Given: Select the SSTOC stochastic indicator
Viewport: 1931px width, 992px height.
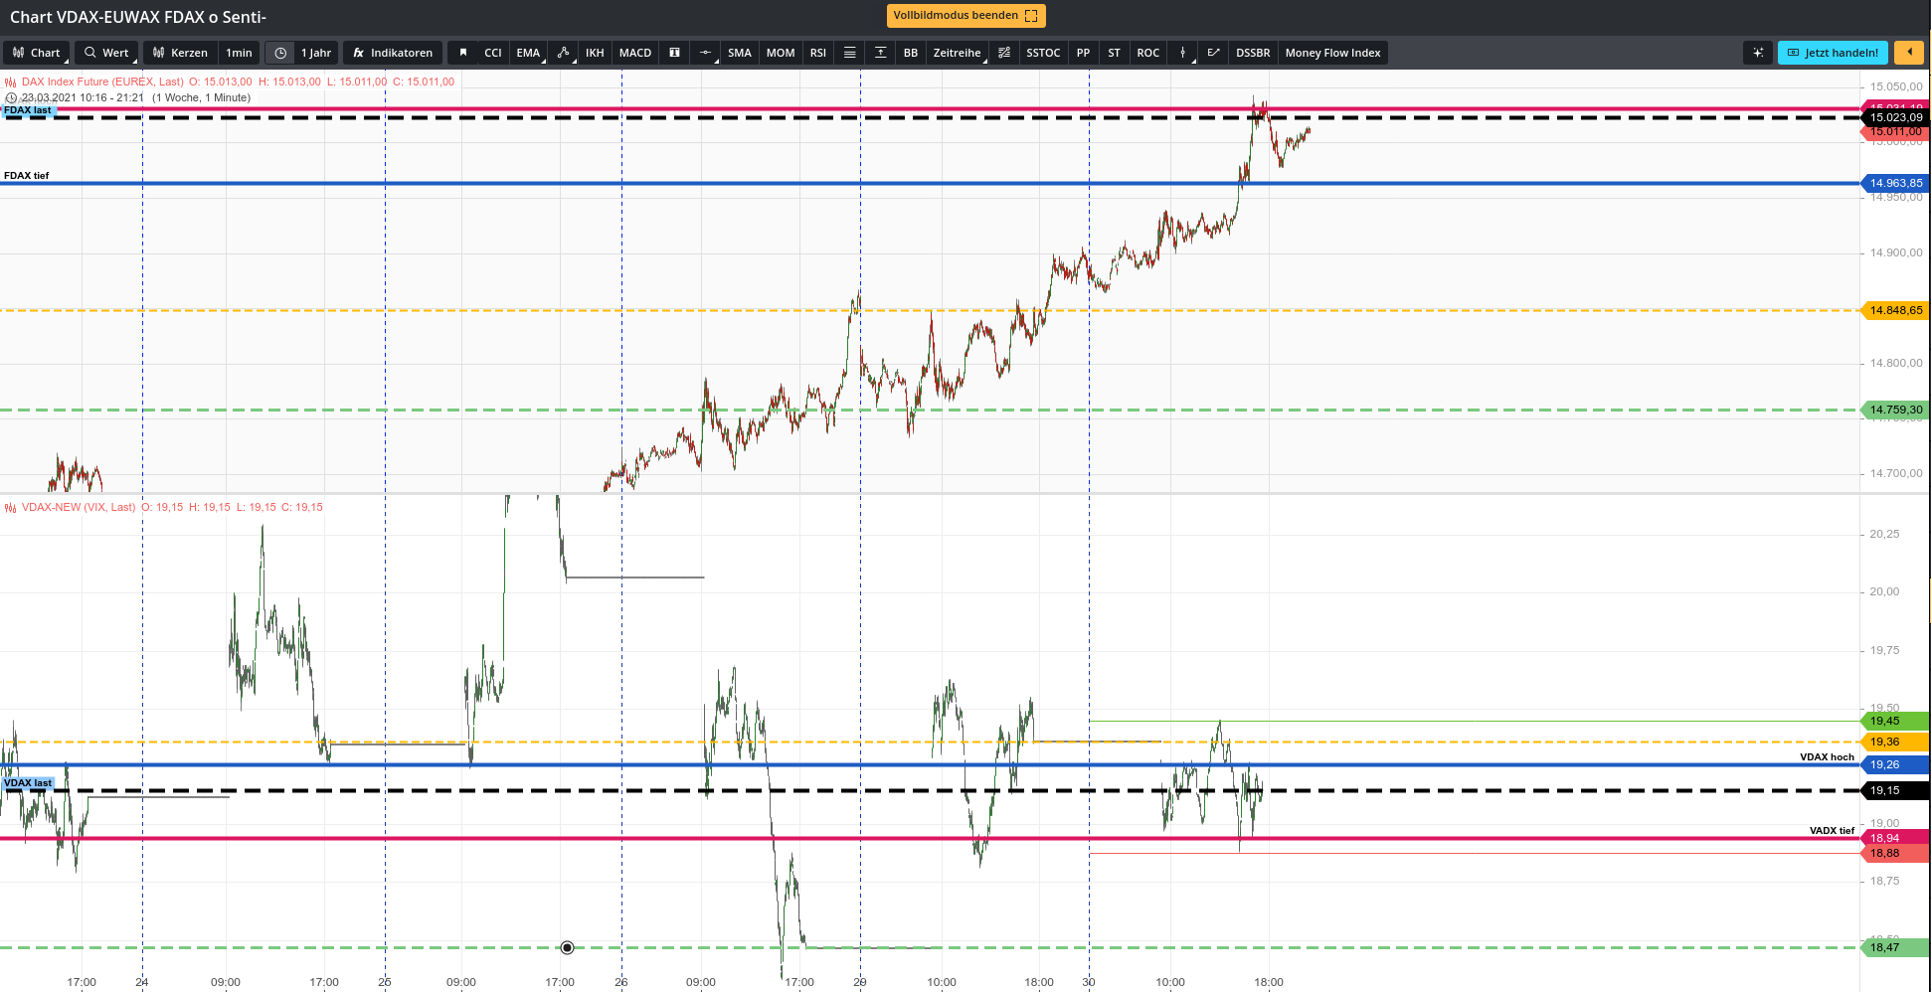Looking at the screenshot, I should click(1043, 53).
